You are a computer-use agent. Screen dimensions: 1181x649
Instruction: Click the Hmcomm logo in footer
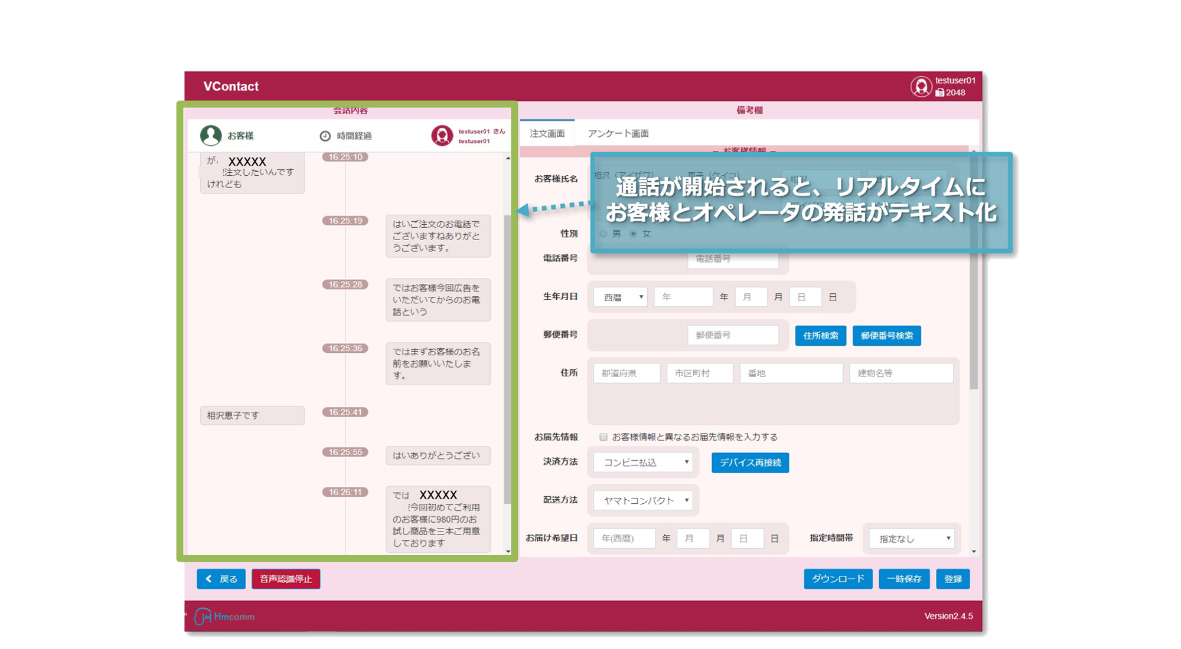(x=225, y=617)
